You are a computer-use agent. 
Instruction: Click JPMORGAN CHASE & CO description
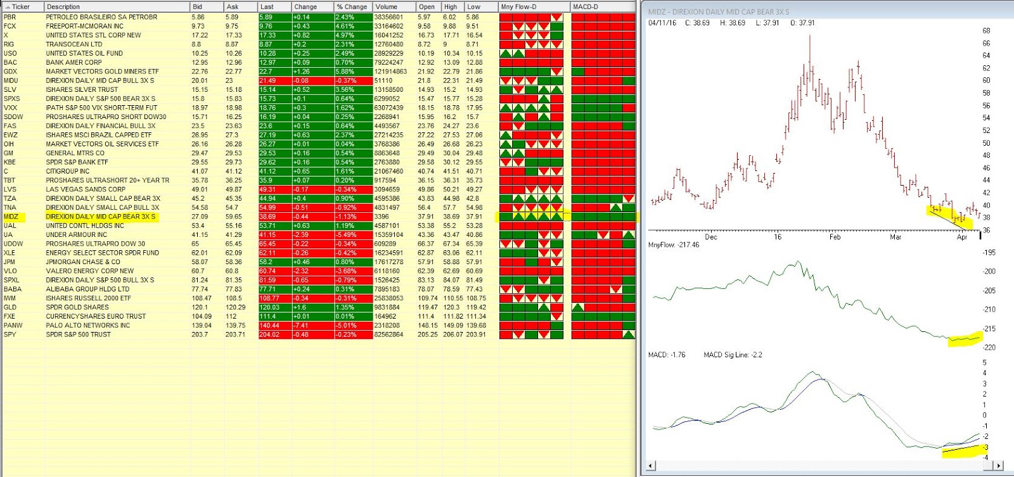tap(83, 262)
